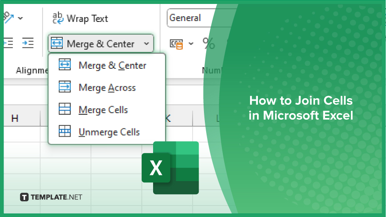Apply Percent Style with the % icon

tap(208, 43)
